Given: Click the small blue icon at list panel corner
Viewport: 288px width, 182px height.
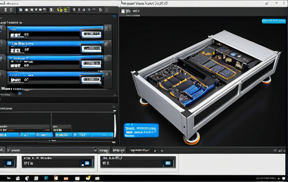Looking at the screenshot, I should click(114, 16).
